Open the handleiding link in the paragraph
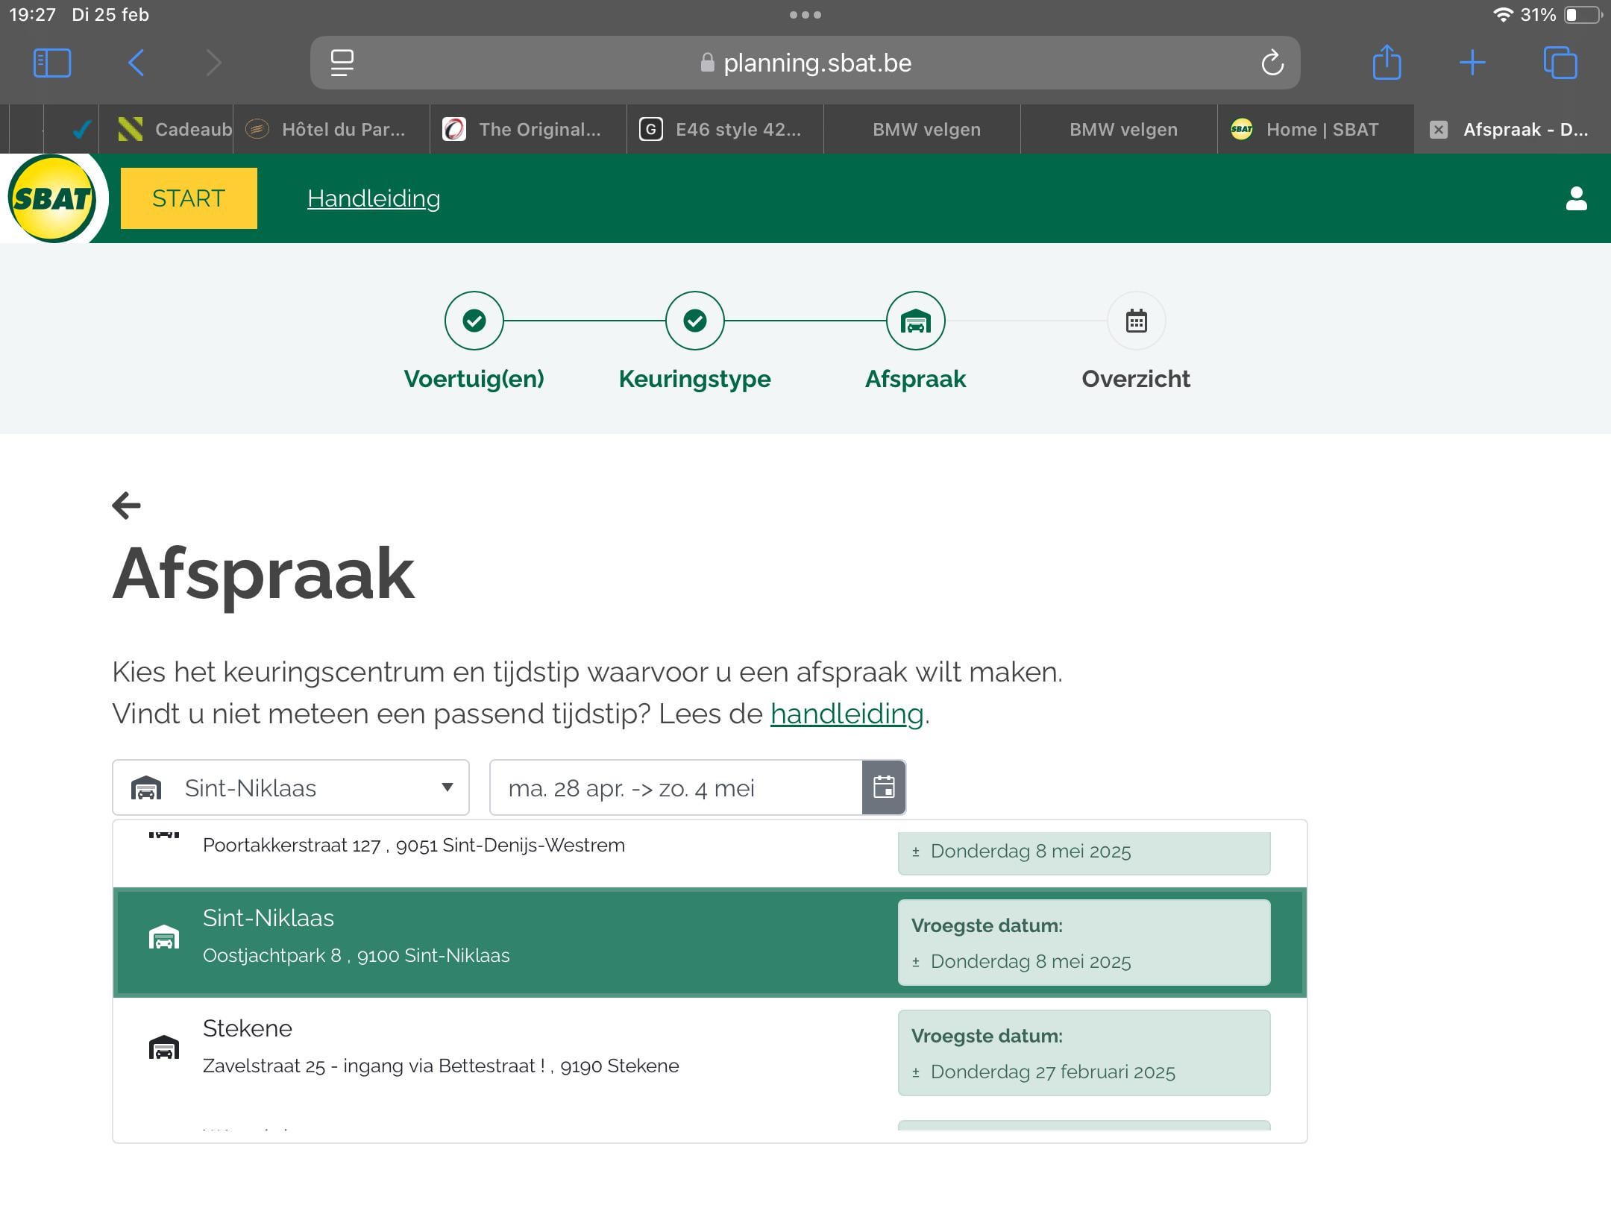The image size is (1611, 1208). 847,714
